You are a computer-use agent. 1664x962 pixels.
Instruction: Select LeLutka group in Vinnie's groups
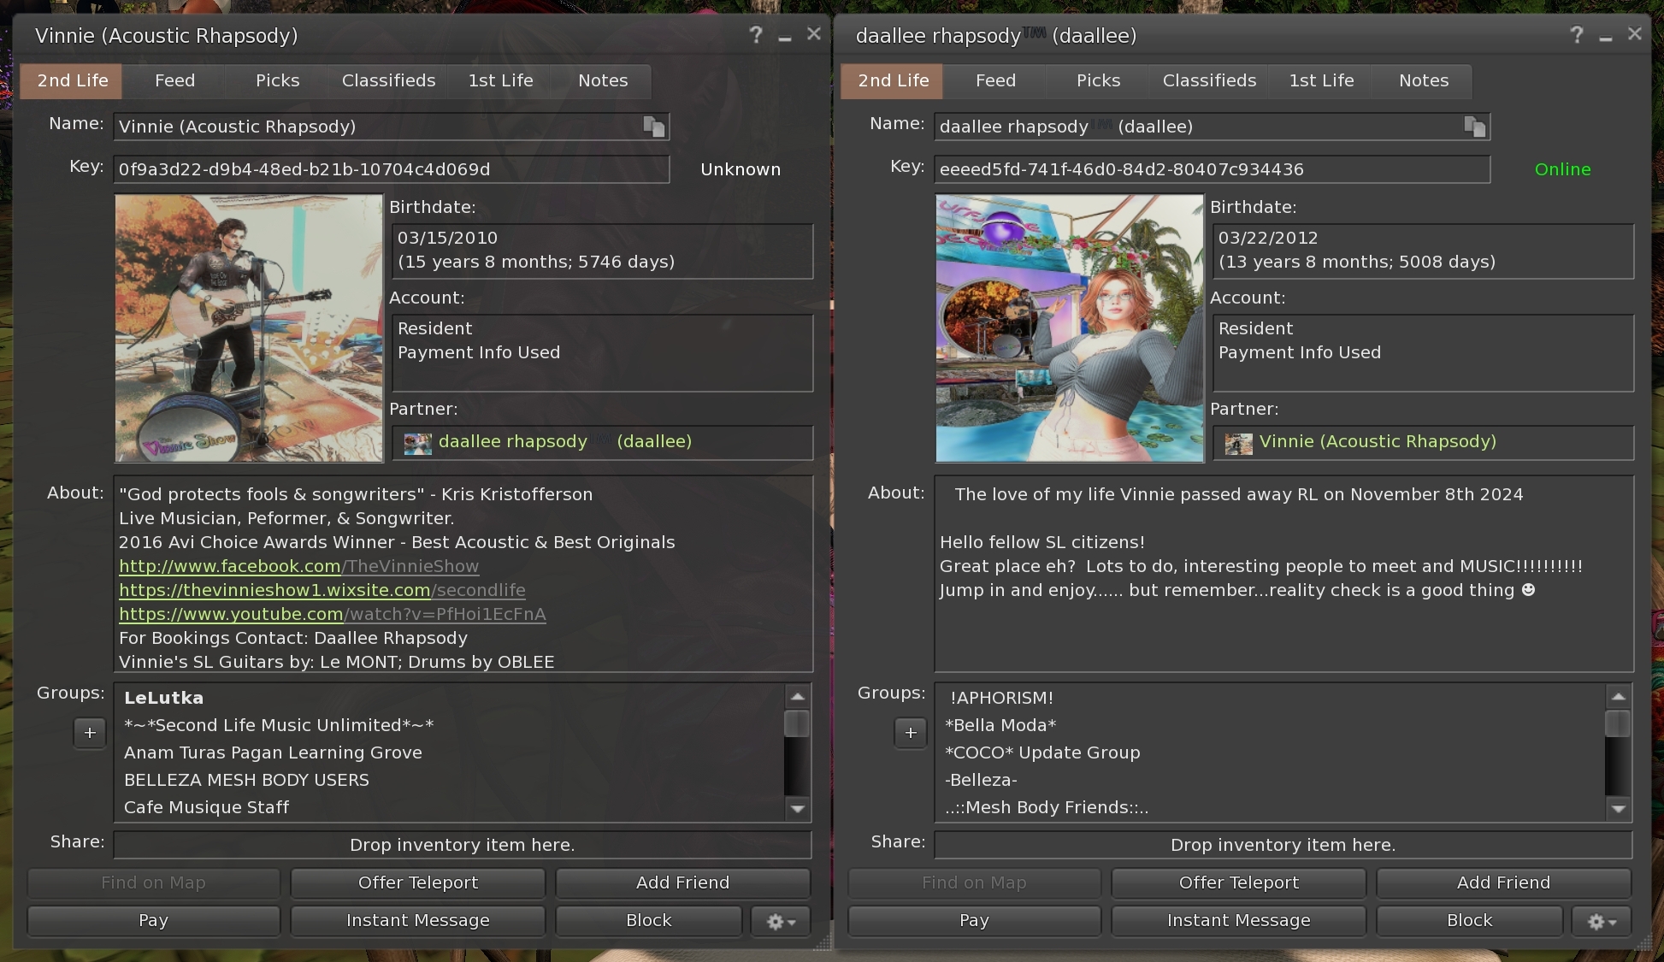(163, 698)
